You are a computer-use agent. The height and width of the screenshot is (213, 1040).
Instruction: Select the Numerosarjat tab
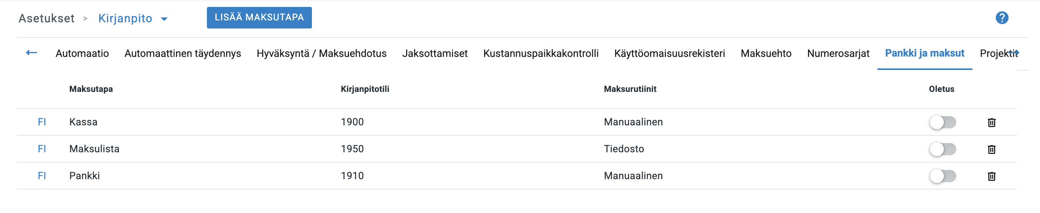(838, 53)
